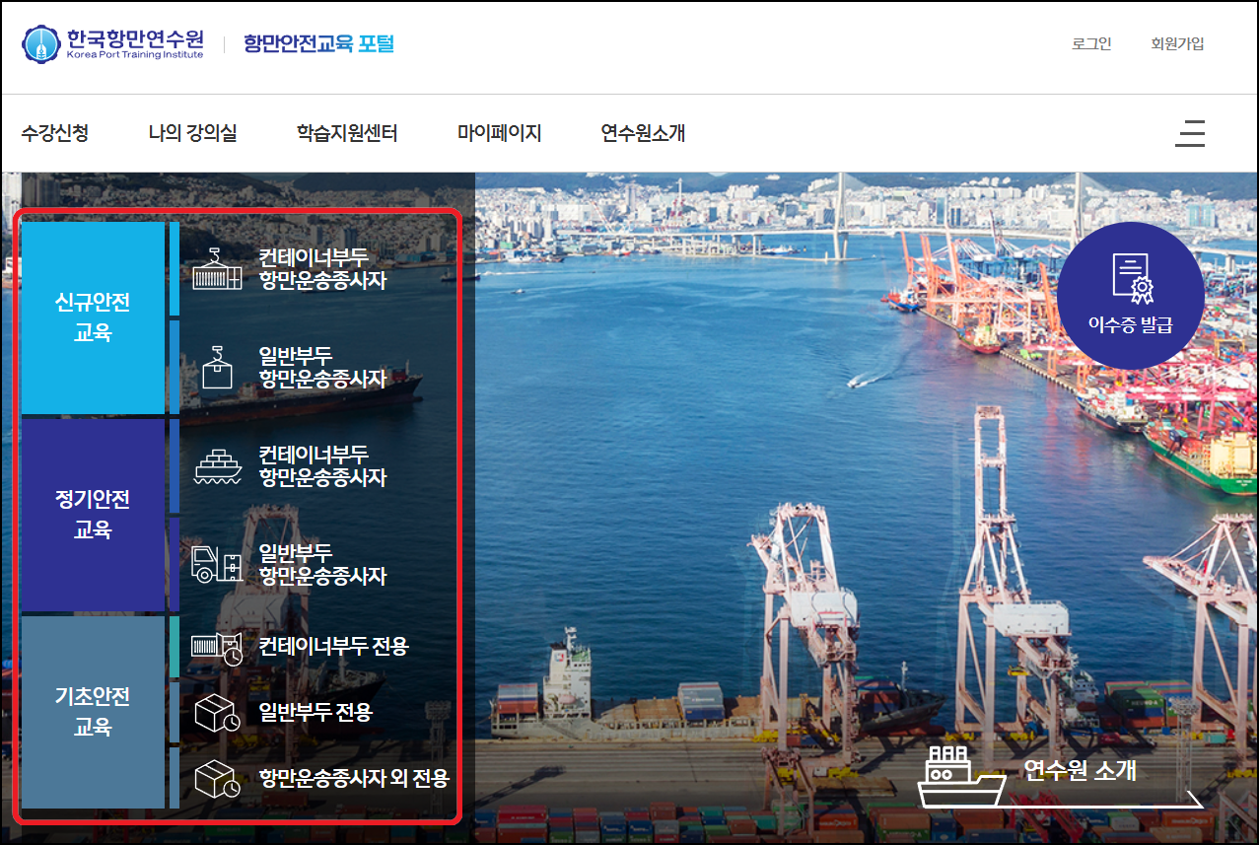Click the Korea Port Training Institute logo

pyautogui.click(x=112, y=46)
